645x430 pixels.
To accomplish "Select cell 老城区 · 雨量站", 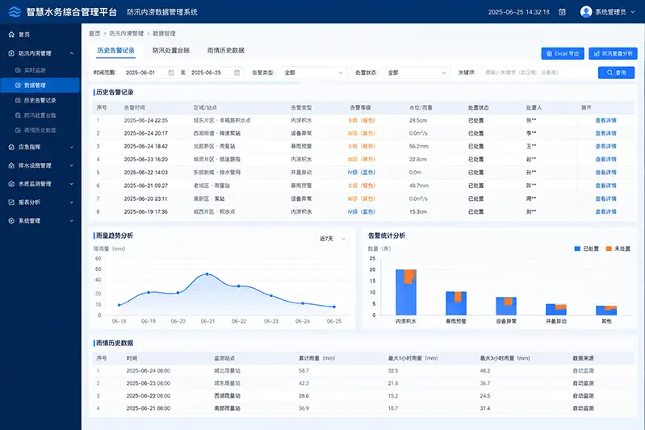I will 212,186.
